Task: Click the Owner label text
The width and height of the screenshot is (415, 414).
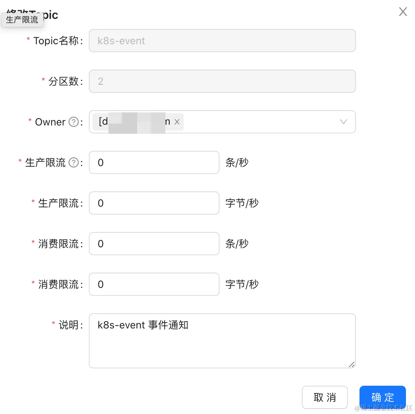Action: [x=50, y=122]
